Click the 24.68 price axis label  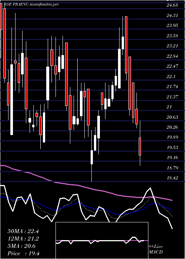(x=172, y=5)
